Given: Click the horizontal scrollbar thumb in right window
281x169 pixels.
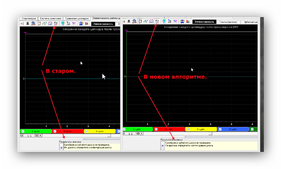Looking at the screenshot, I should click(211, 133).
